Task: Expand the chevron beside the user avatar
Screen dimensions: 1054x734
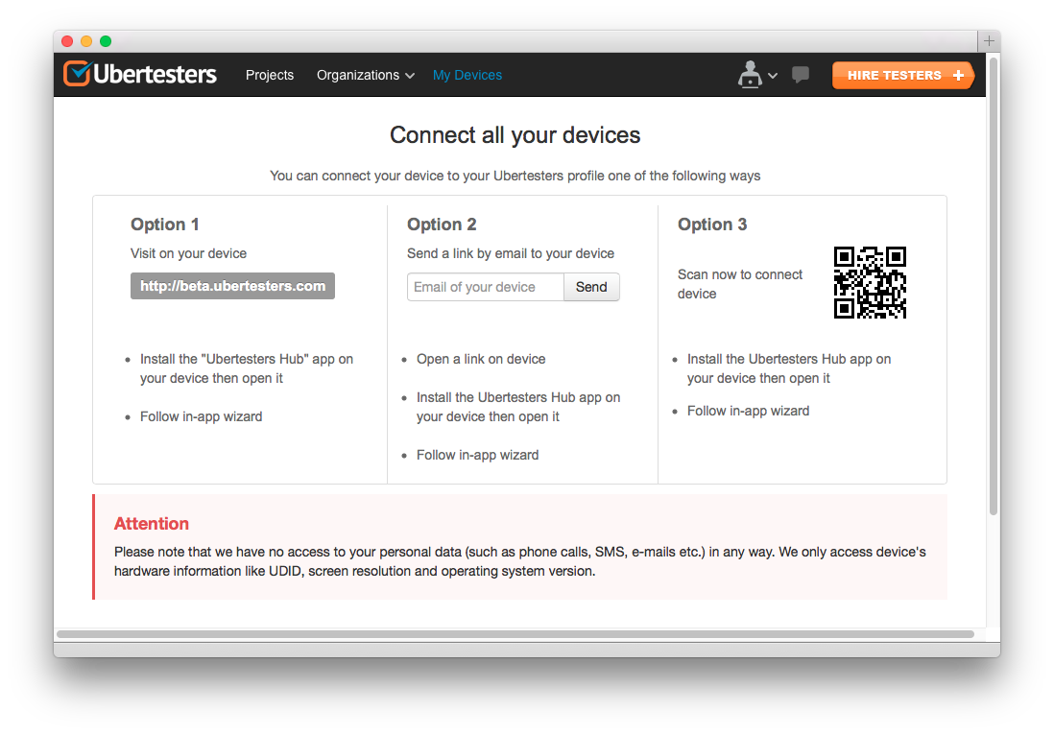Action: (x=773, y=76)
